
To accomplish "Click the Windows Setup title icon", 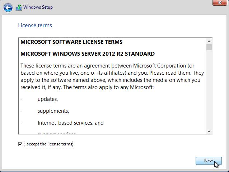I will coord(19,8).
